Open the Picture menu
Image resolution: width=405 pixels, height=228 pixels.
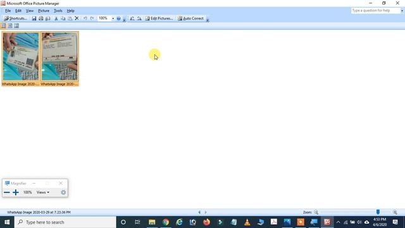click(x=44, y=11)
